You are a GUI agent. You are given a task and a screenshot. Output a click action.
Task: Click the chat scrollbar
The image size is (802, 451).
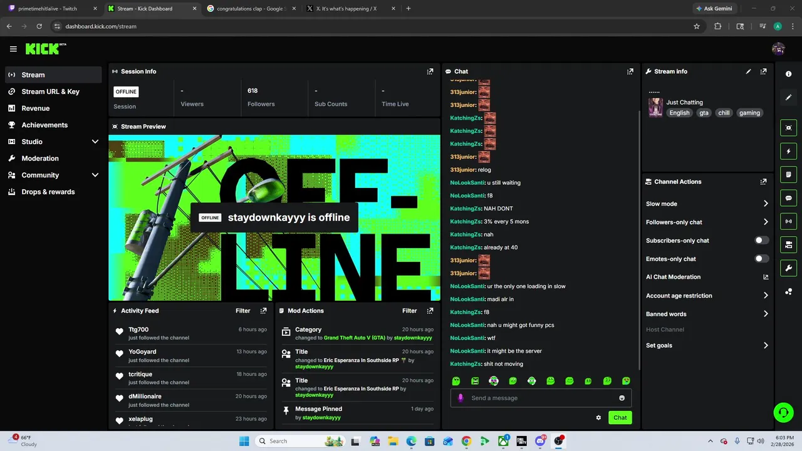pyautogui.click(x=639, y=241)
